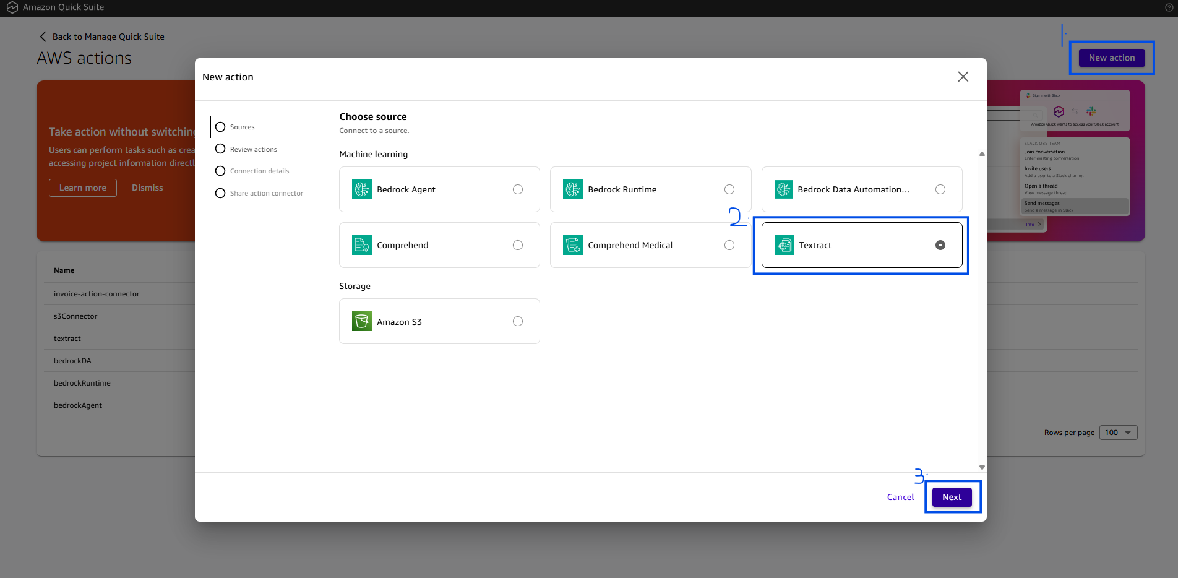The width and height of the screenshot is (1178, 578).
Task: Dismiss the banner with the Dismiss link
Action: [x=147, y=188]
